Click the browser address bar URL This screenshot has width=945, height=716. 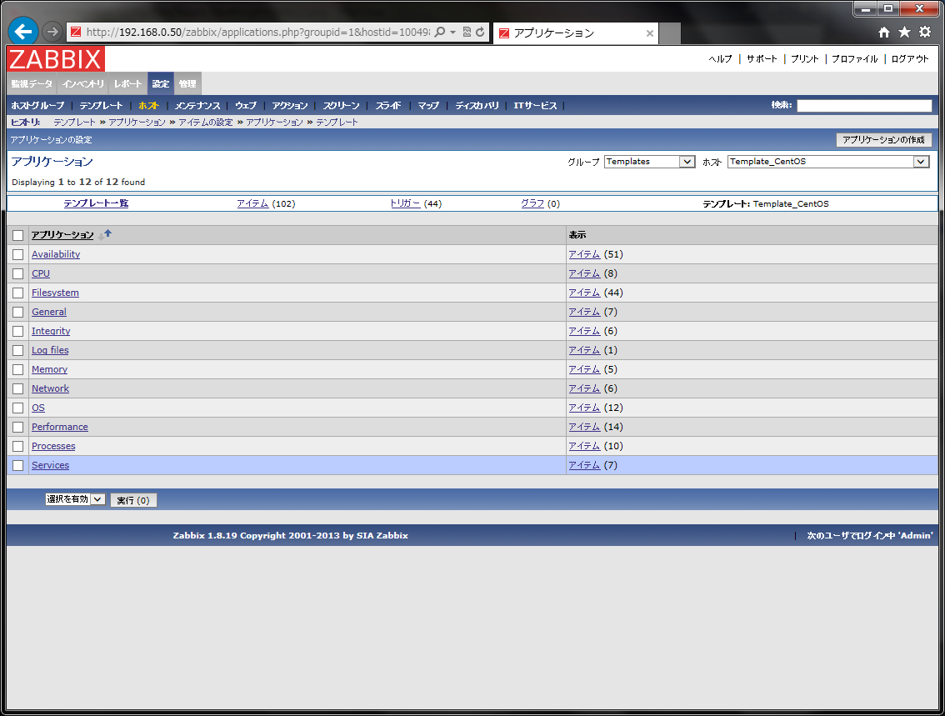[258, 32]
